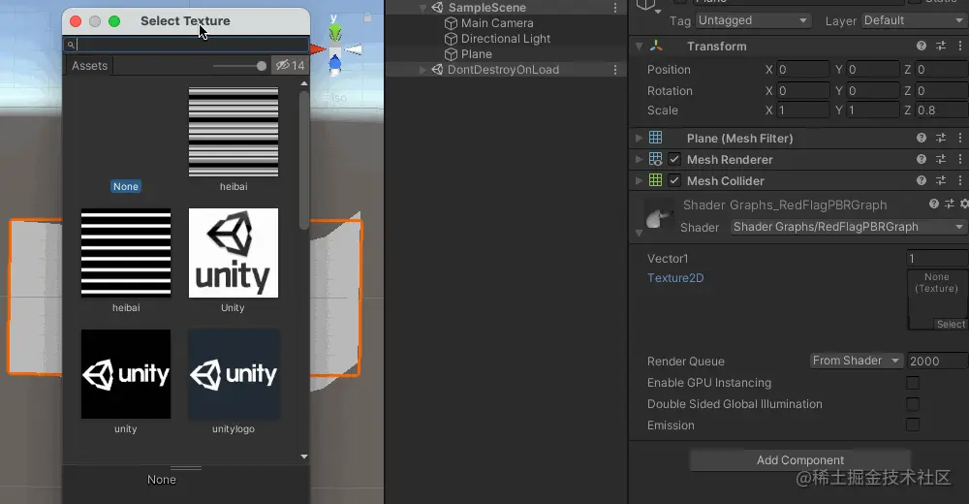This screenshot has height=504, width=969.
Task: Click the texture list scrollbar
Action: [x=303, y=161]
